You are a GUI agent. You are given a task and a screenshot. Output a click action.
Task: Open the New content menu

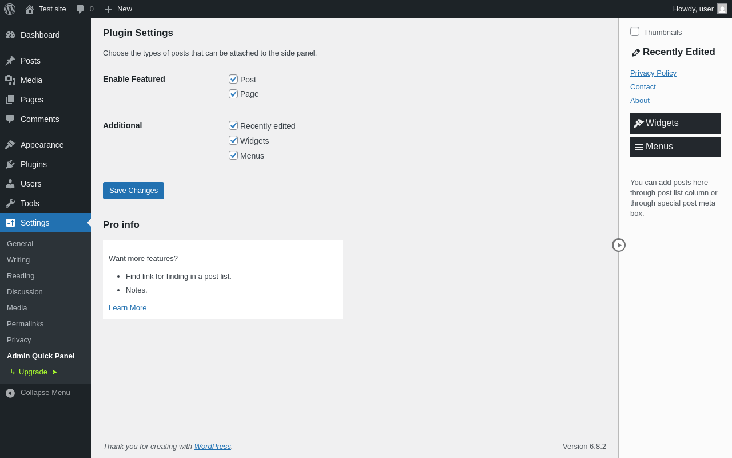(118, 9)
